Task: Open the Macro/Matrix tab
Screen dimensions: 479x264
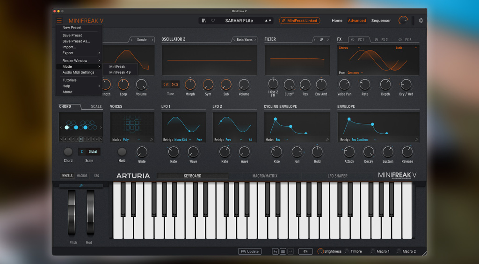Action: coord(265,176)
